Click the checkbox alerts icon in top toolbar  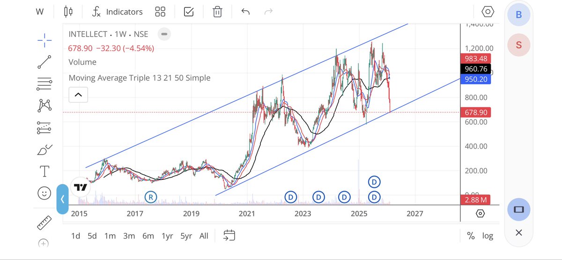click(x=189, y=12)
